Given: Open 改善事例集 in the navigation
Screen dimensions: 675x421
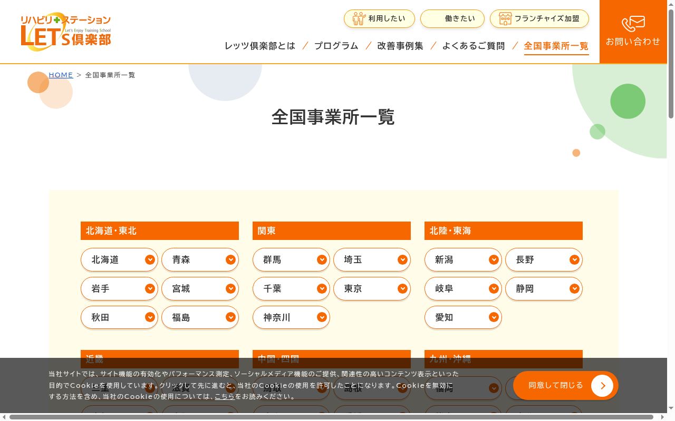Looking at the screenshot, I should [x=400, y=46].
